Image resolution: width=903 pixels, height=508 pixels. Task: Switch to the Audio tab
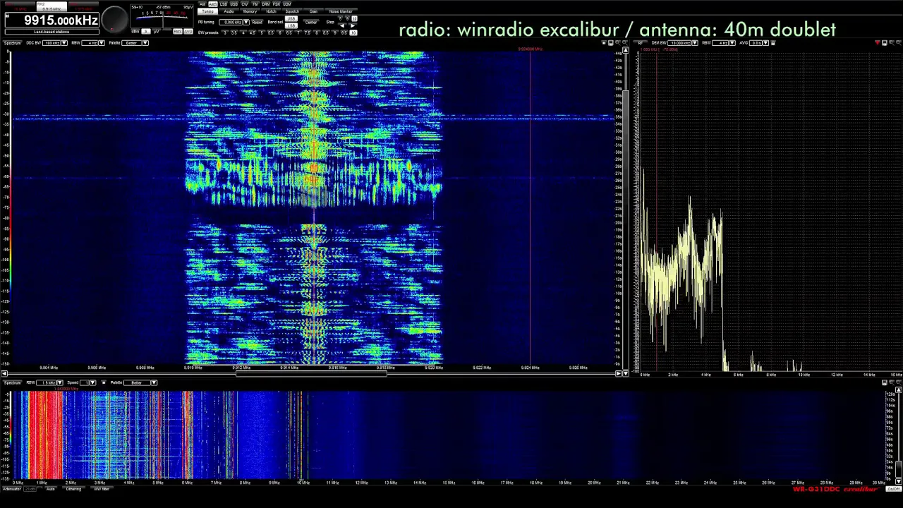(x=229, y=11)
